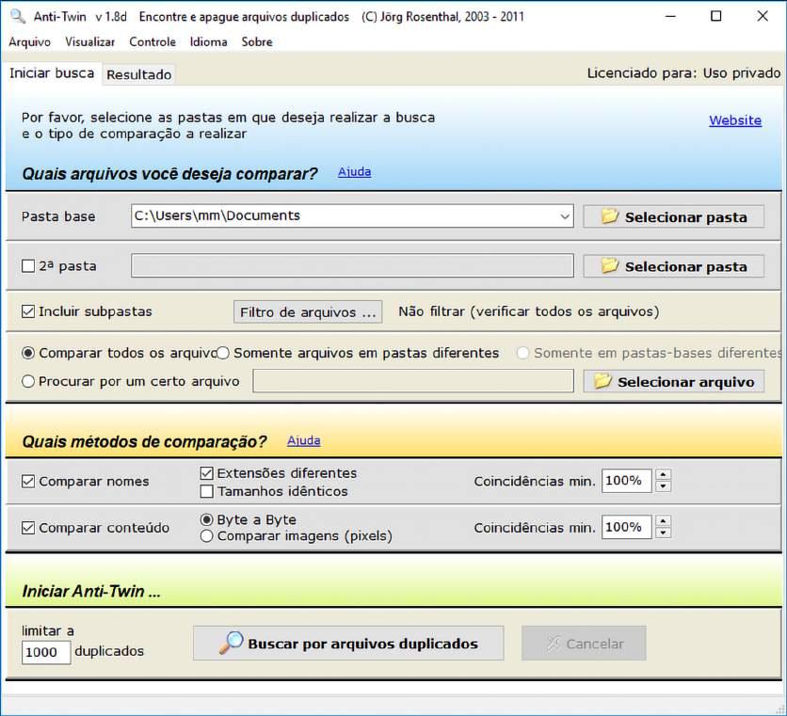Open the Visualizar menu
This screenshot has height=716, width=787.
tap(89, 41)
